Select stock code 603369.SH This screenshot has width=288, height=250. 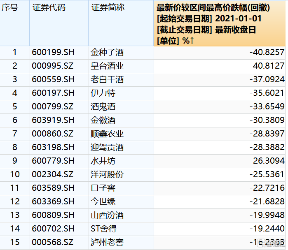pos(53,201)
